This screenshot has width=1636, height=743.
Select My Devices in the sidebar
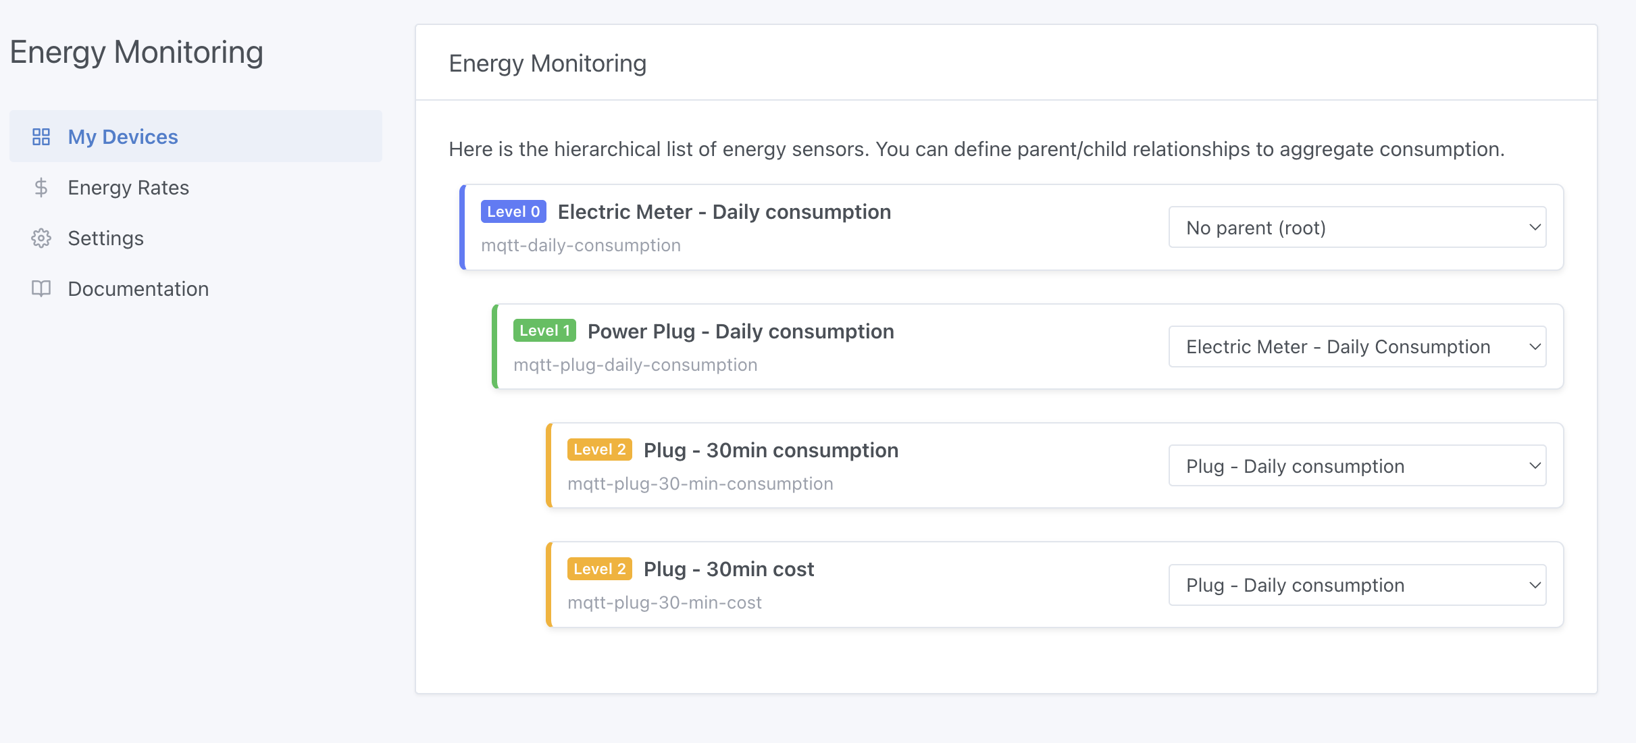123,136
